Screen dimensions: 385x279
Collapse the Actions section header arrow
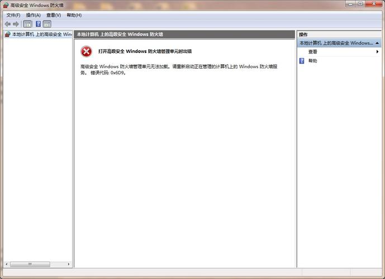377,43
